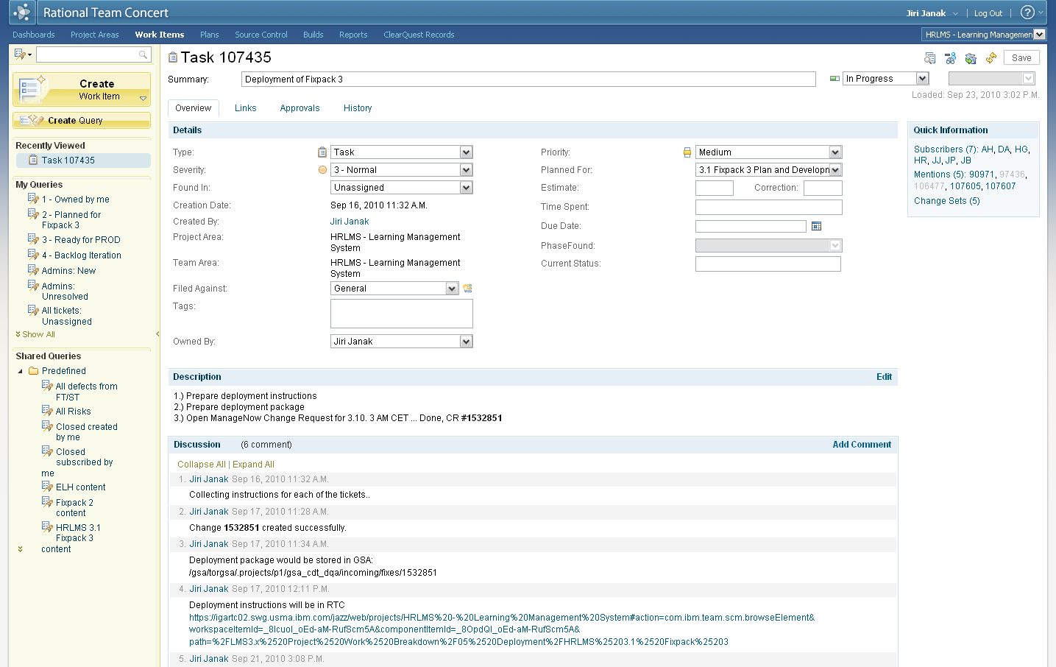Image resolution: width=1056 pixels, height=667 pixels.
Task: Click the query icon beside 4 - Backlog Iteration
Action: (x=33, y=255)
